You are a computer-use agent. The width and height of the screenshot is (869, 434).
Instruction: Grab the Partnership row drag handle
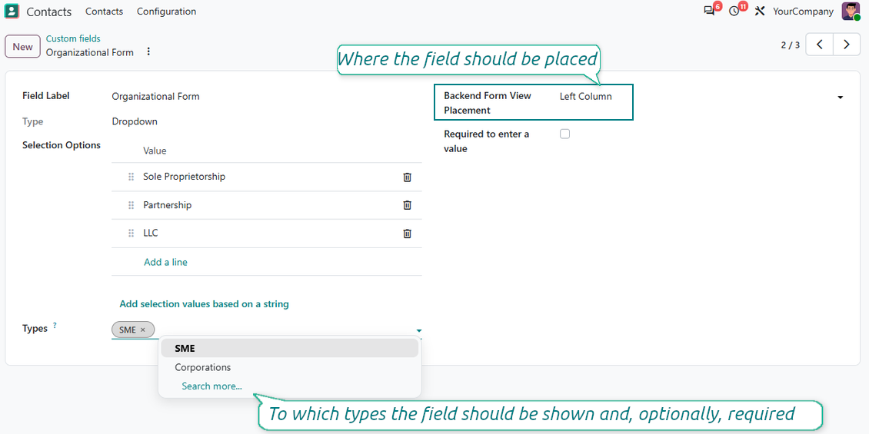point(132,205)
